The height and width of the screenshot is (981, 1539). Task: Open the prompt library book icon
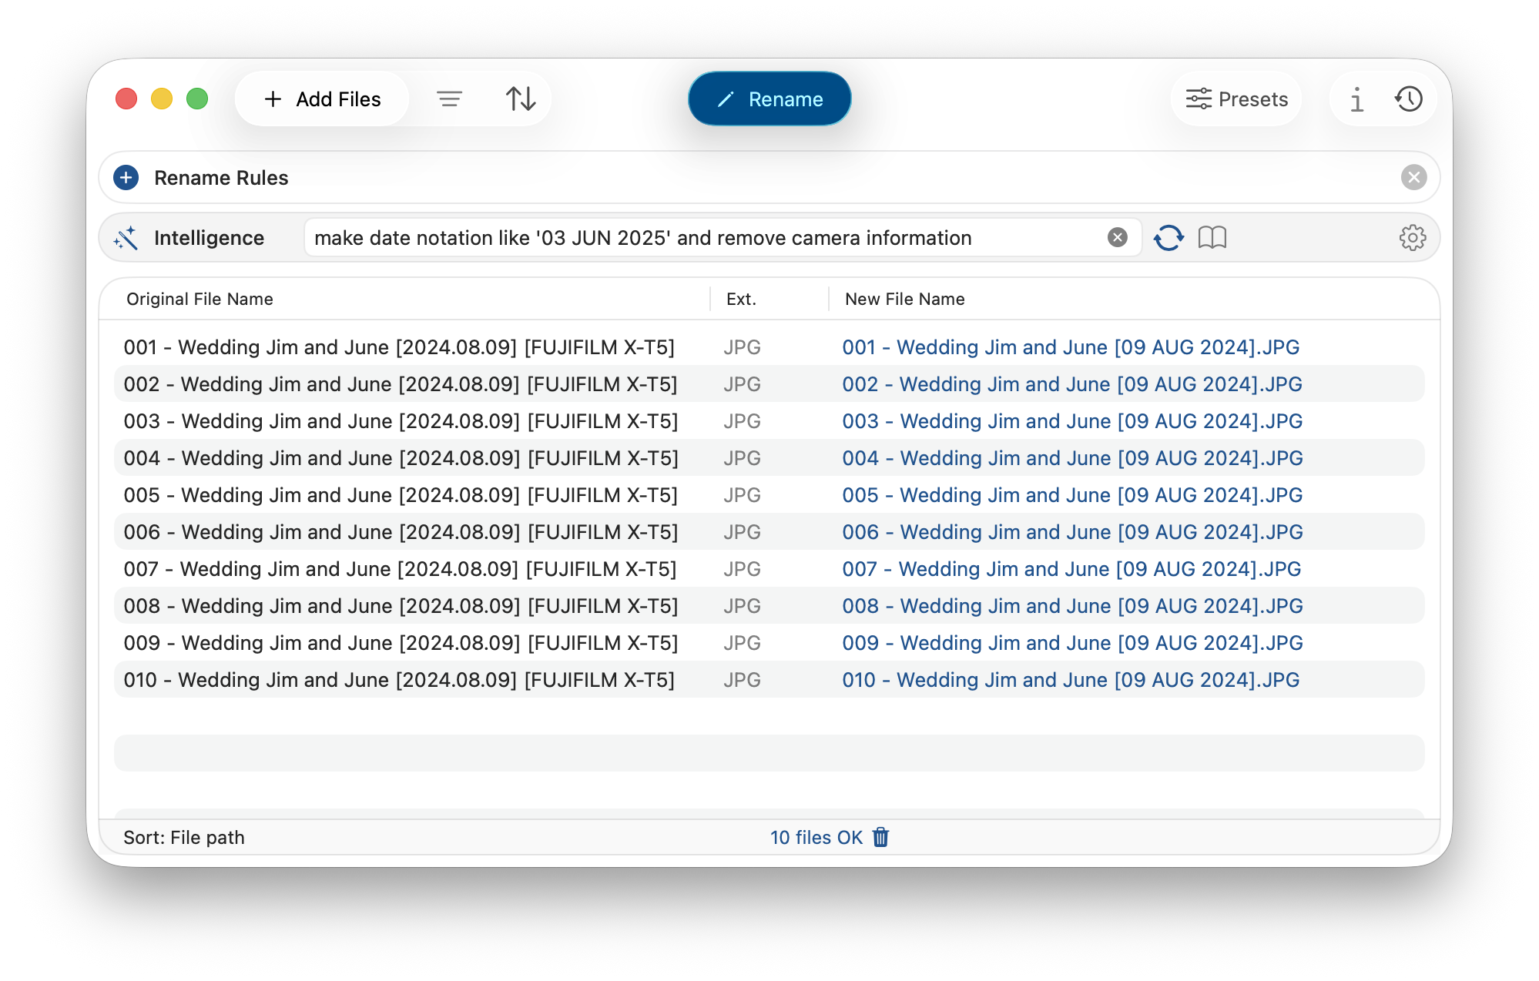pos(1212,238)
